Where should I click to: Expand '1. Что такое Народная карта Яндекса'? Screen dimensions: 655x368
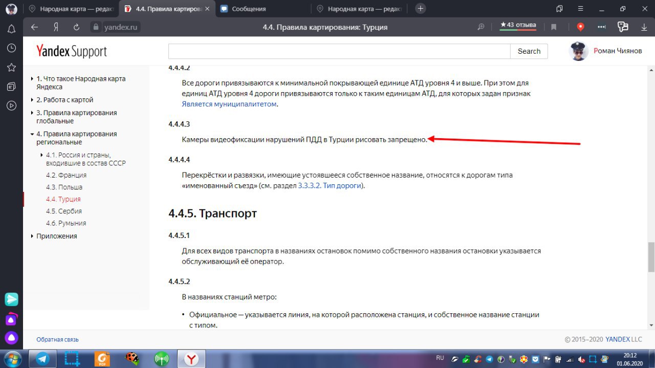point(80,83)
